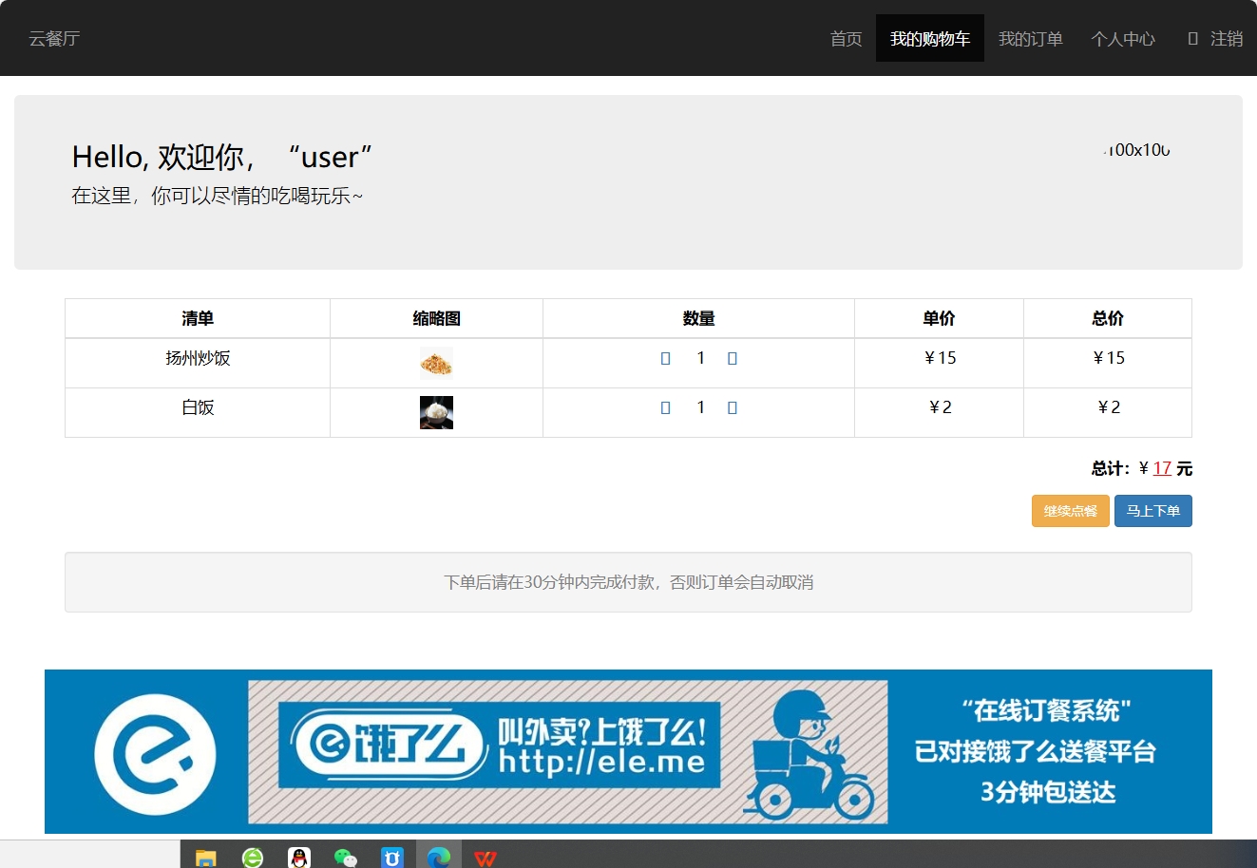Click the 继续点餐 button

coord(1070,511)
